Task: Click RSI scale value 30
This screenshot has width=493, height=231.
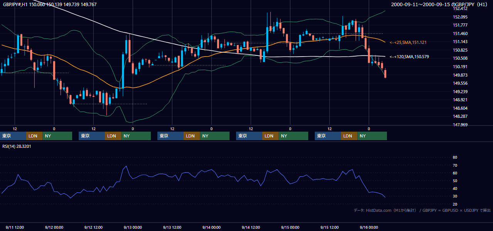Action: point(455,196)
